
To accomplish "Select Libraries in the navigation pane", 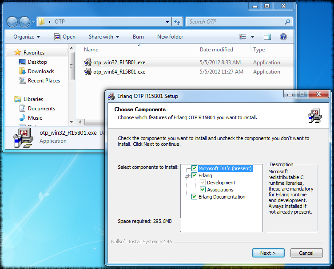I will coord(33,99).
